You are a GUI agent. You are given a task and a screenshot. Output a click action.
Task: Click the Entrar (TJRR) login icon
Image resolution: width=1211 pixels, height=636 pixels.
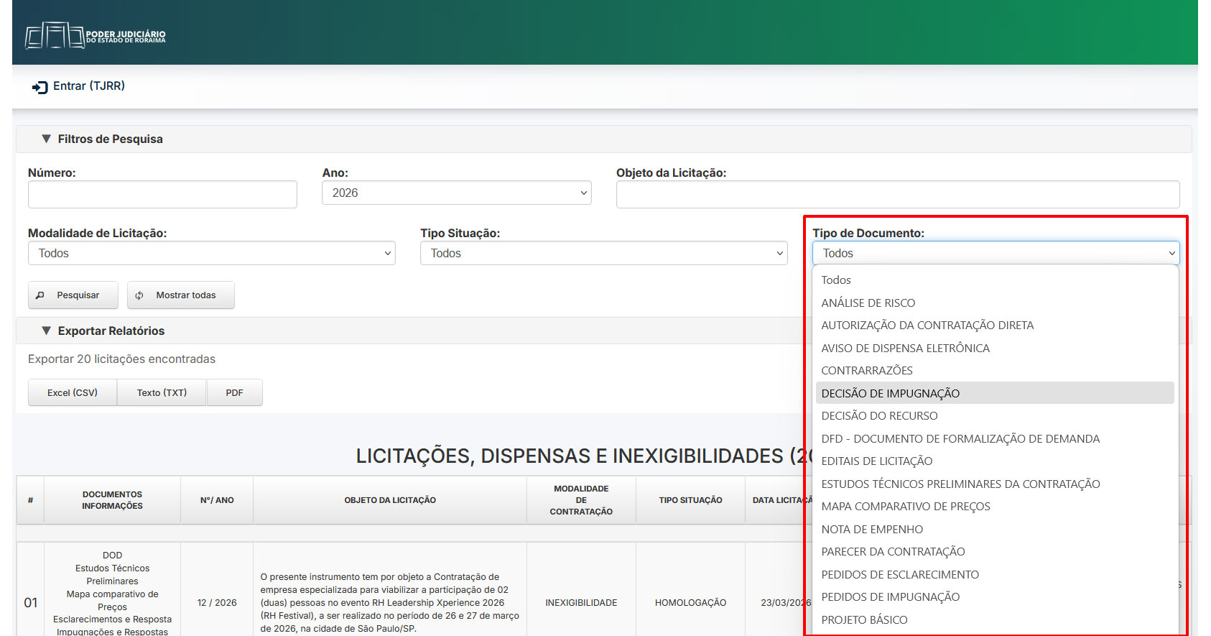click(x=40, y=87)
